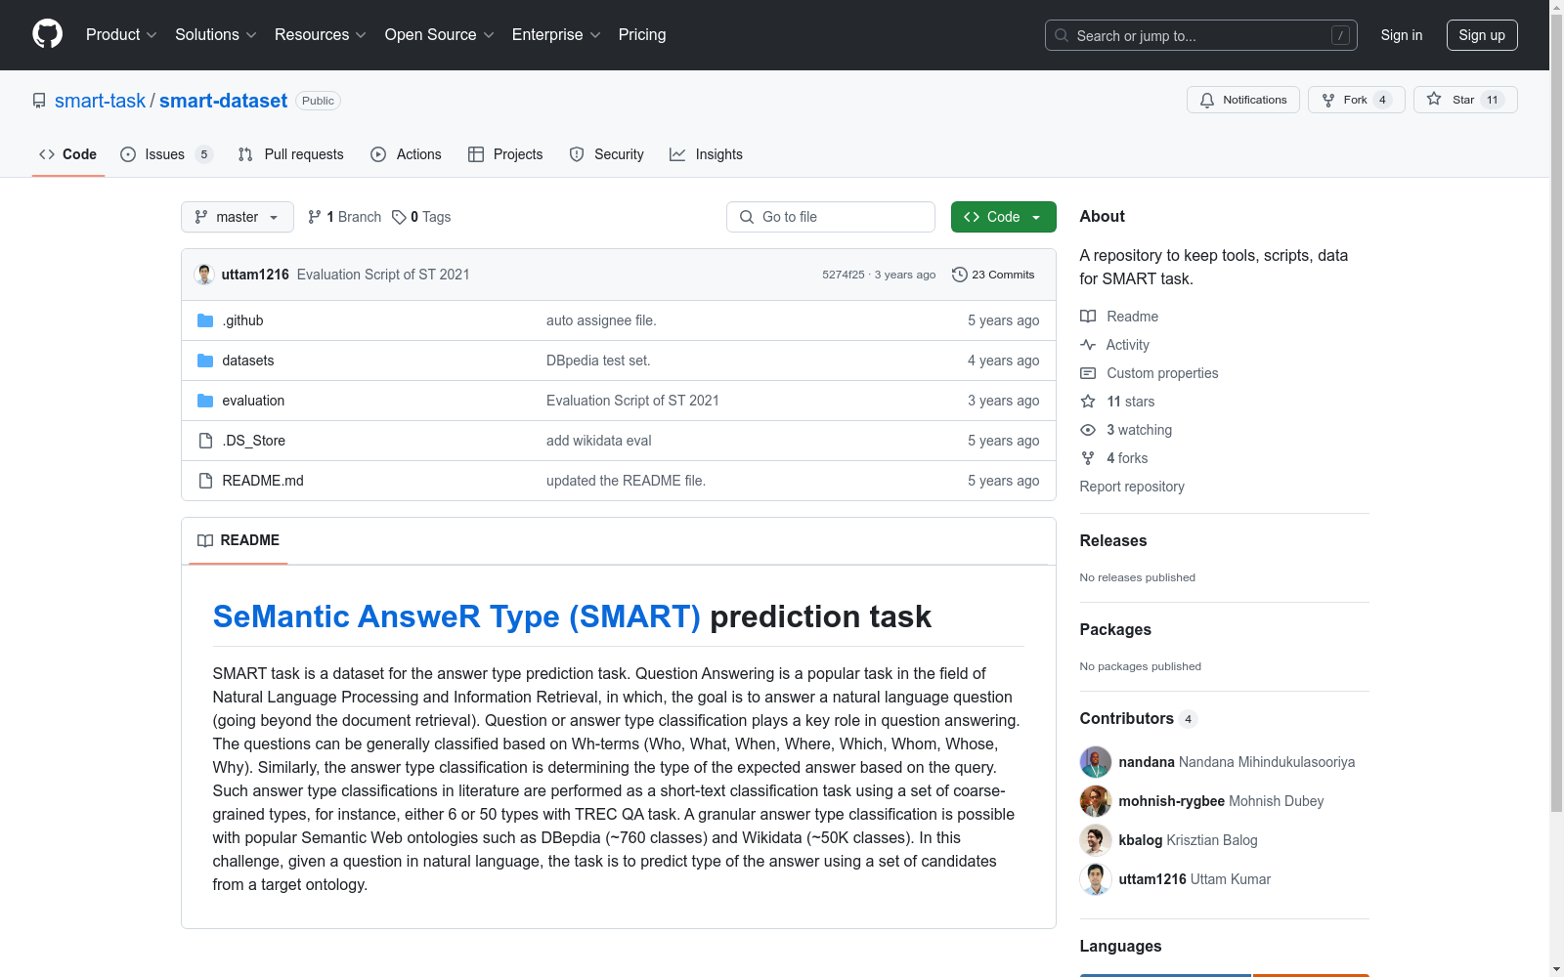Click the .DS_Store file icon
1564x977 pixels.
point(205,441)
